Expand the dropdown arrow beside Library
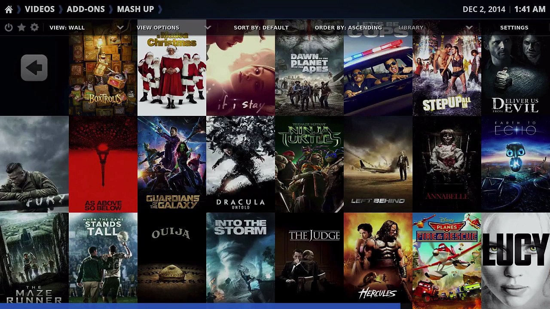Viewport: 550px width, 309px height. (469, 27)
